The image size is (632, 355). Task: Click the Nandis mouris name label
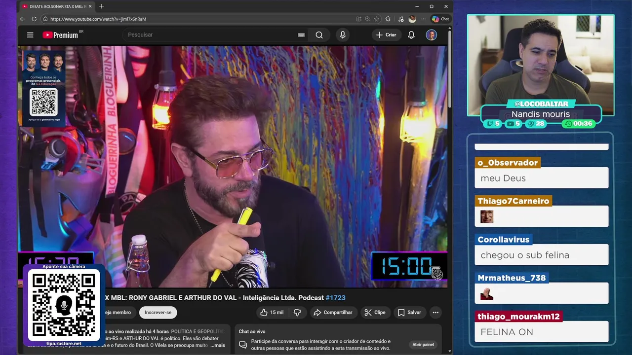tap(541, 114)
